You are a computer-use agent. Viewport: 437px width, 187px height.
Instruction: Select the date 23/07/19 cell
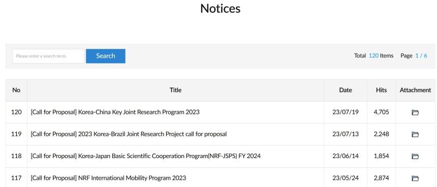coord(346,112)
